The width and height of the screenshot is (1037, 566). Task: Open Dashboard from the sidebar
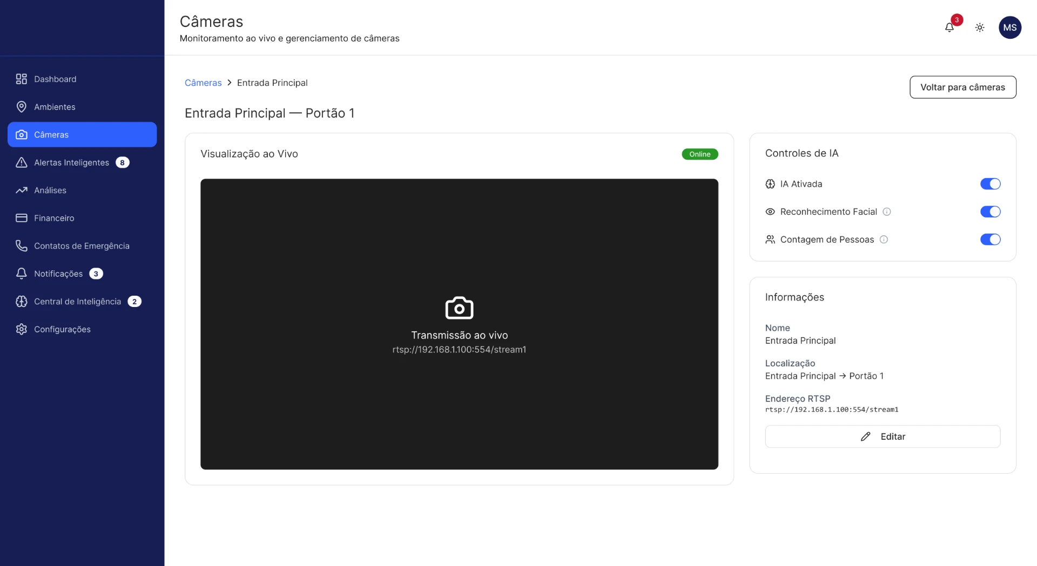click(82, 79)
